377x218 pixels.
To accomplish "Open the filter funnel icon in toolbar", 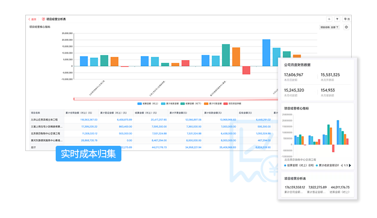I will 337,19.
